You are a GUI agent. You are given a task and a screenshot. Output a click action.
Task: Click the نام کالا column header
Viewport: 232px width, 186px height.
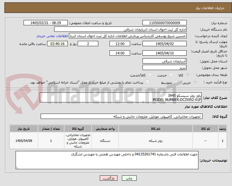pos(155,129)
